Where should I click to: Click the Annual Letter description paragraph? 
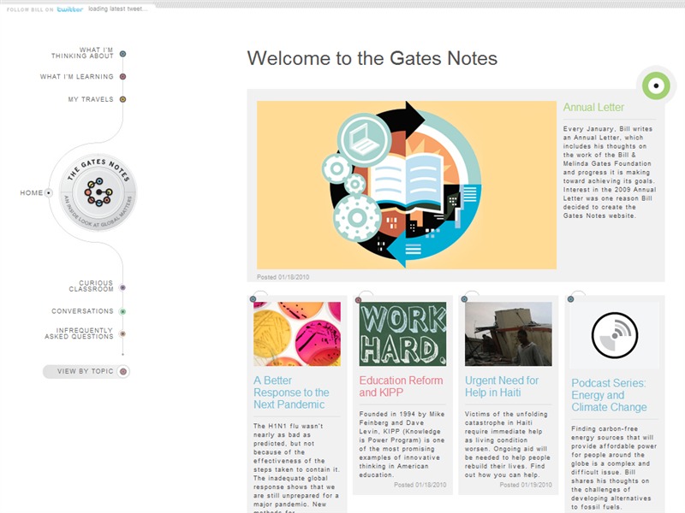coord(610,173)
